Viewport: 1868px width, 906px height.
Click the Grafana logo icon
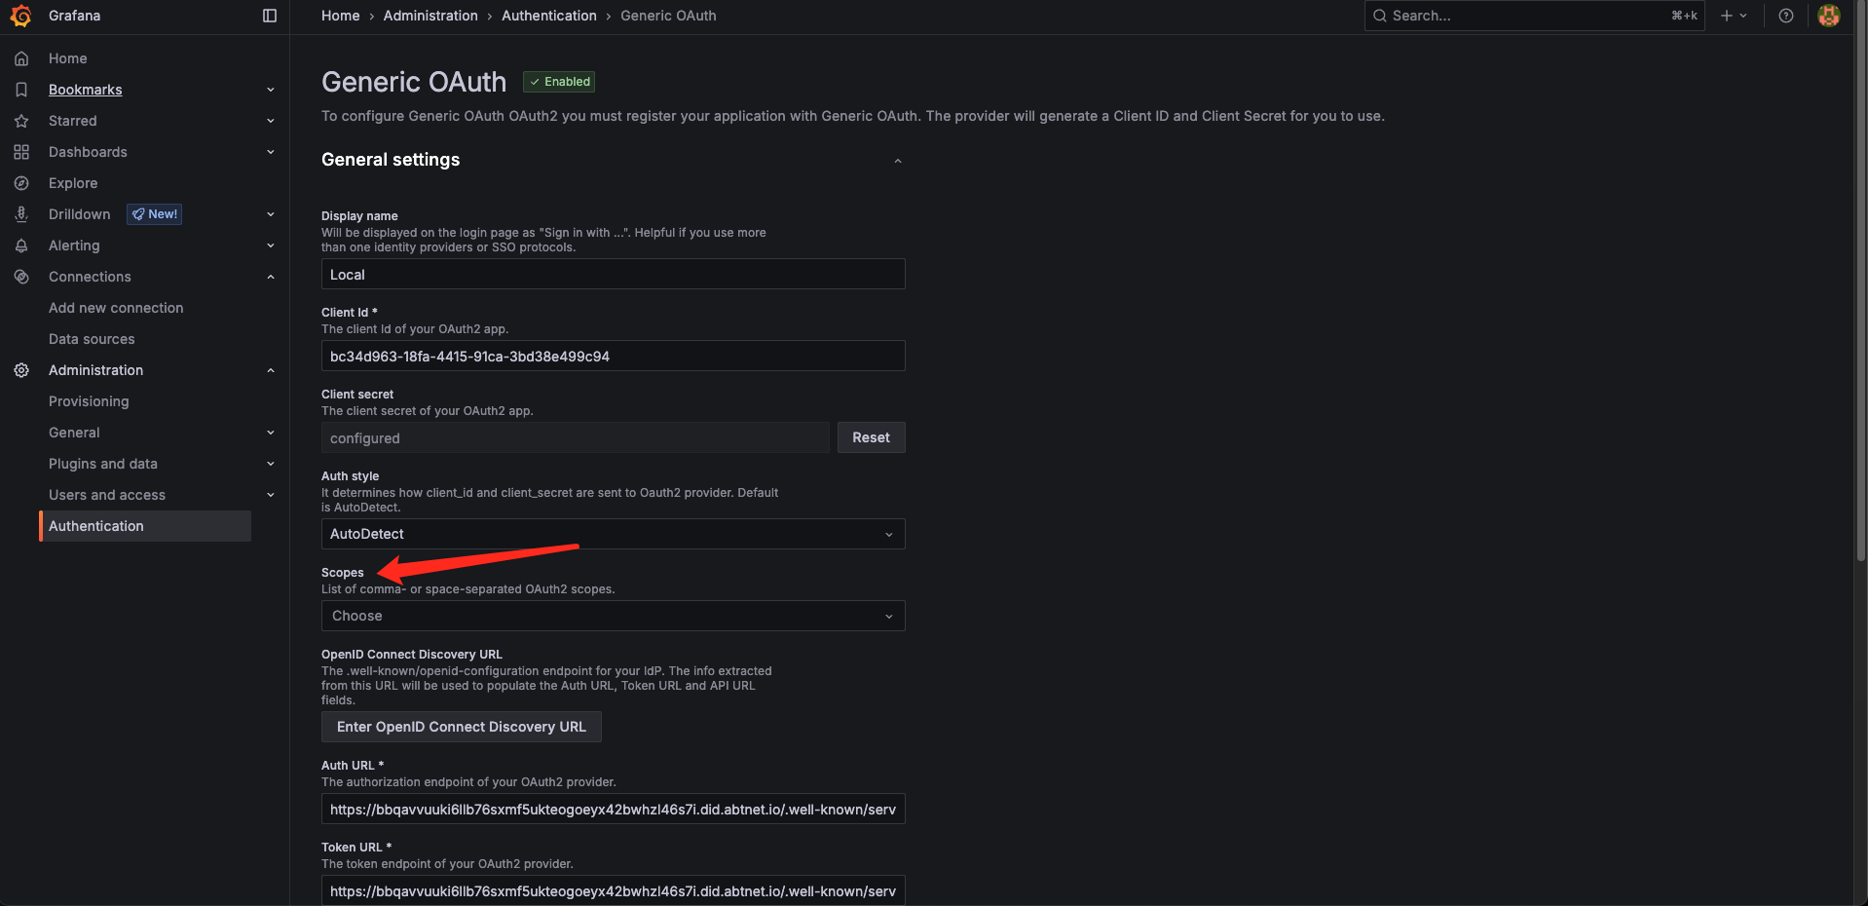pyautogui.click(x=20, y=16)
